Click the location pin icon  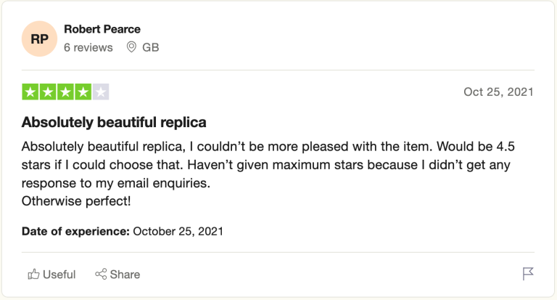(x=131, y=47)
